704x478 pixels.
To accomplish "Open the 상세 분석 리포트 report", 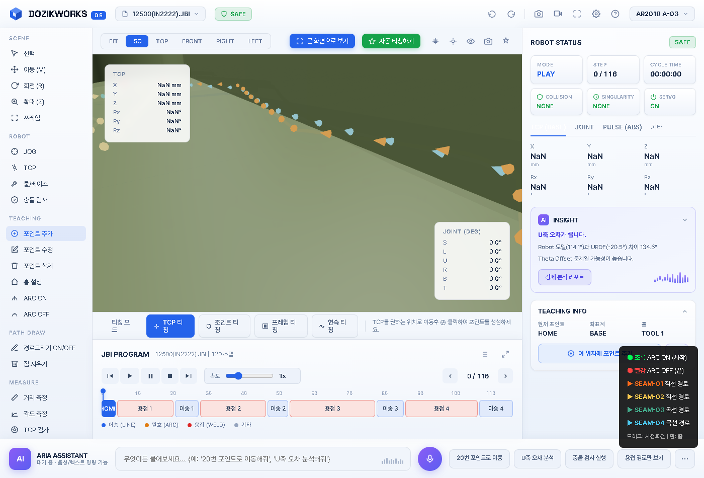I will pyautogui.click(x=565, y=277).
